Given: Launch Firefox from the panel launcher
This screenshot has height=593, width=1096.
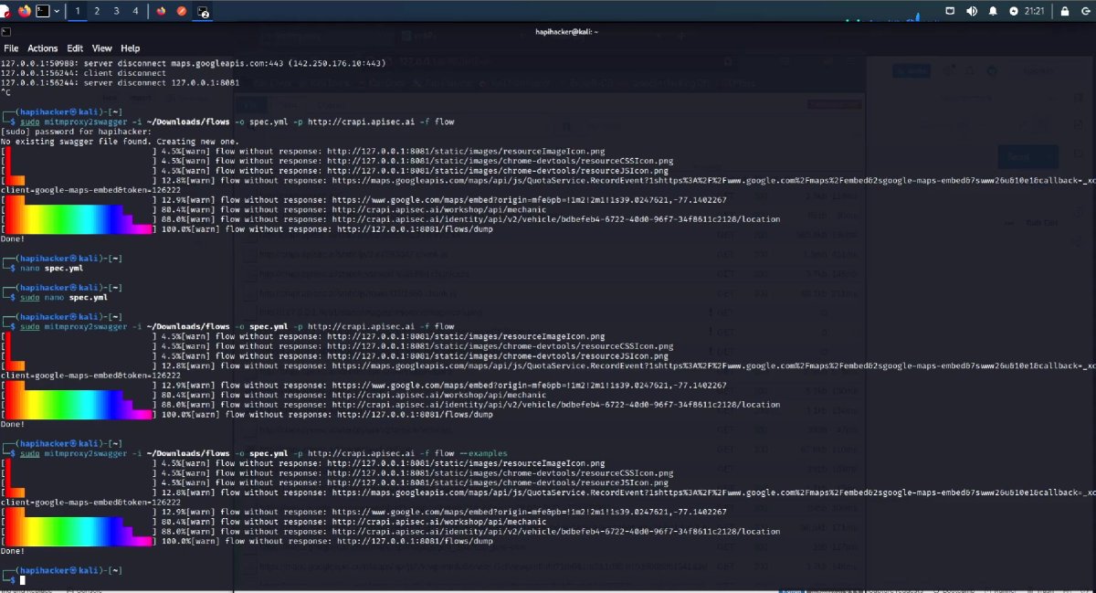Looking at the screenshot, I should [x=24, y=11].
